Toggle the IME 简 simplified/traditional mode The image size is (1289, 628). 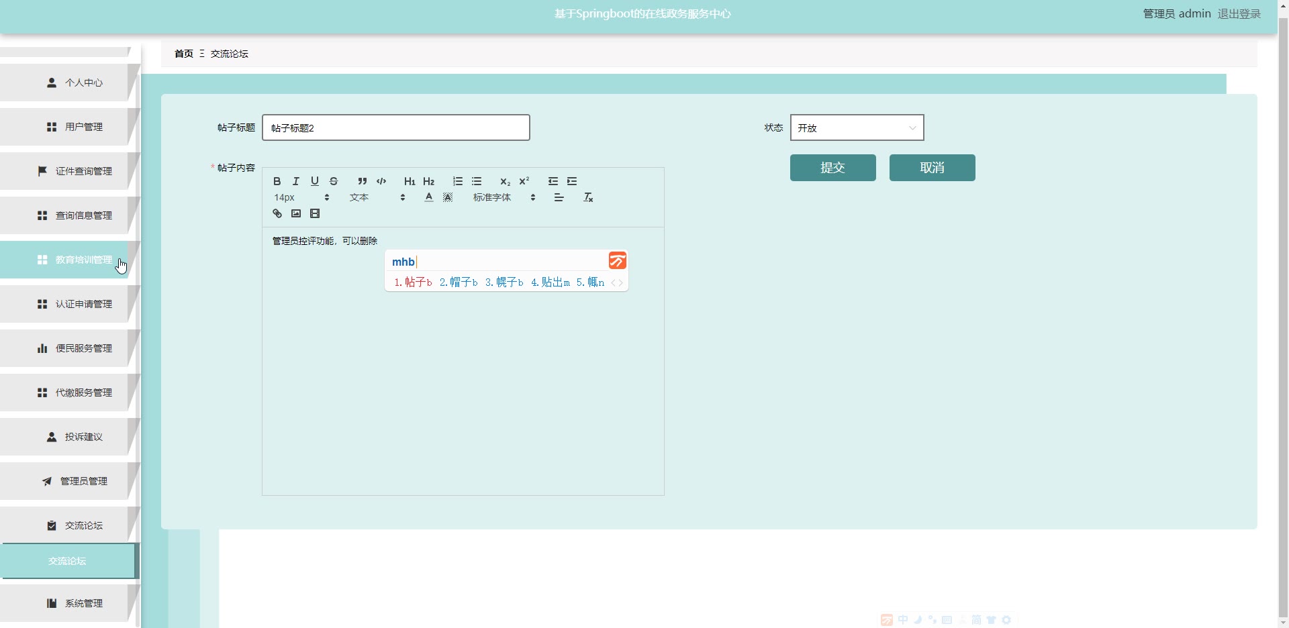(x=977, y=620)
